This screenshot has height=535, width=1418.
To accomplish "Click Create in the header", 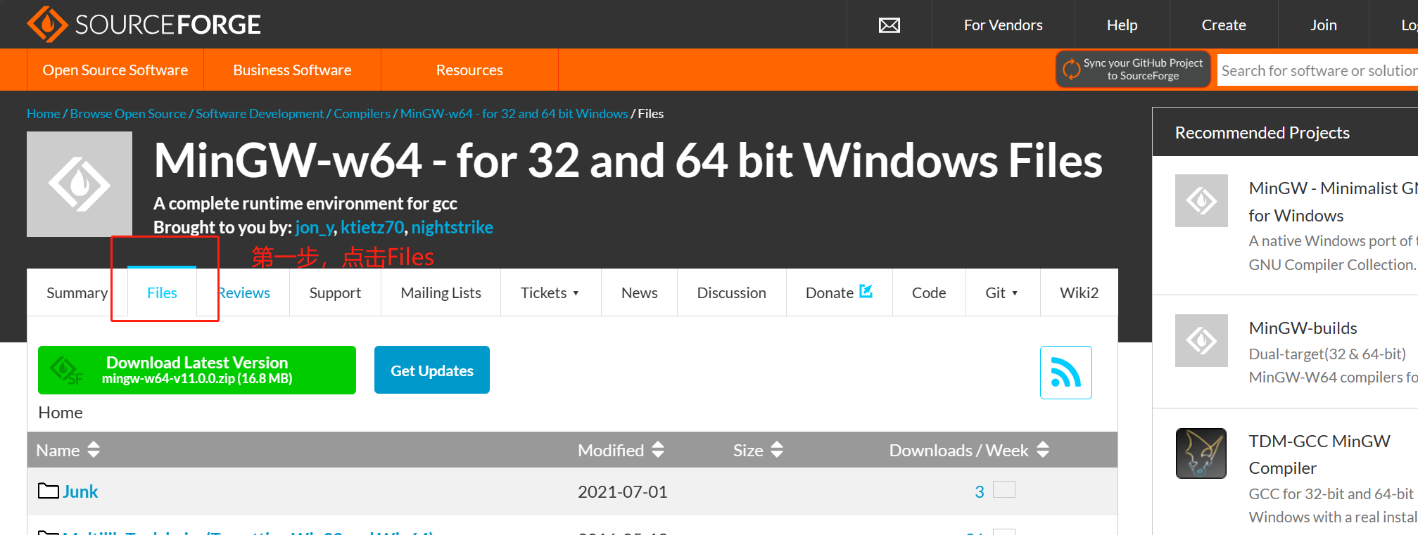I will point(1224,25).
